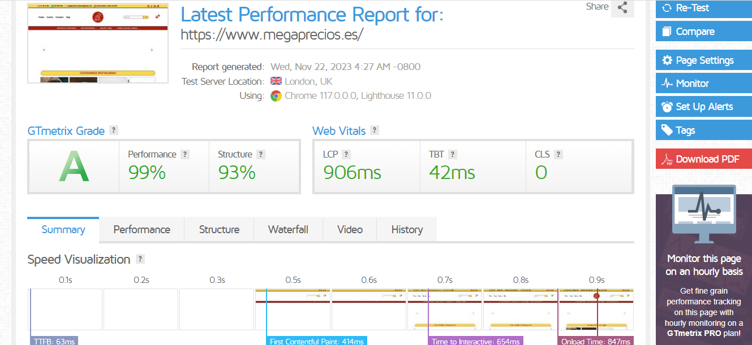This screenshot has height=345, width=752.
Task: Click Set Up Alerts button
Action: click(x=704, y=107)
